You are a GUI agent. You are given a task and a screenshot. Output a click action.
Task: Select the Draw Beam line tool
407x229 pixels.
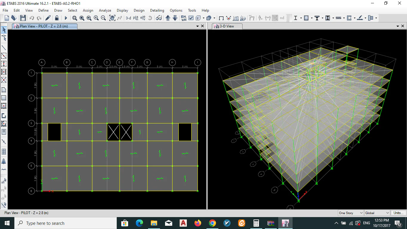[4, 48]
